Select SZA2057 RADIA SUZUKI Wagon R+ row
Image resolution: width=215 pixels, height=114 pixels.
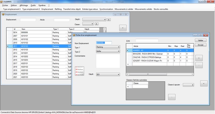160,61
